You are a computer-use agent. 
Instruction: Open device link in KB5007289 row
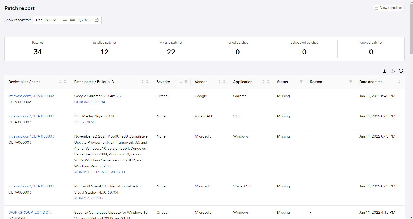(31, 136)
